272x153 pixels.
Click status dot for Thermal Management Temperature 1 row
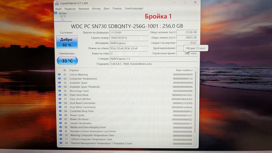[61, 143]
